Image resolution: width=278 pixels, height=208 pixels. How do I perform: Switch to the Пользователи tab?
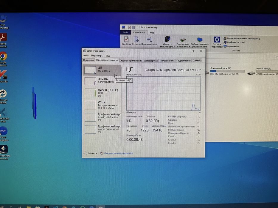point(167,61)
